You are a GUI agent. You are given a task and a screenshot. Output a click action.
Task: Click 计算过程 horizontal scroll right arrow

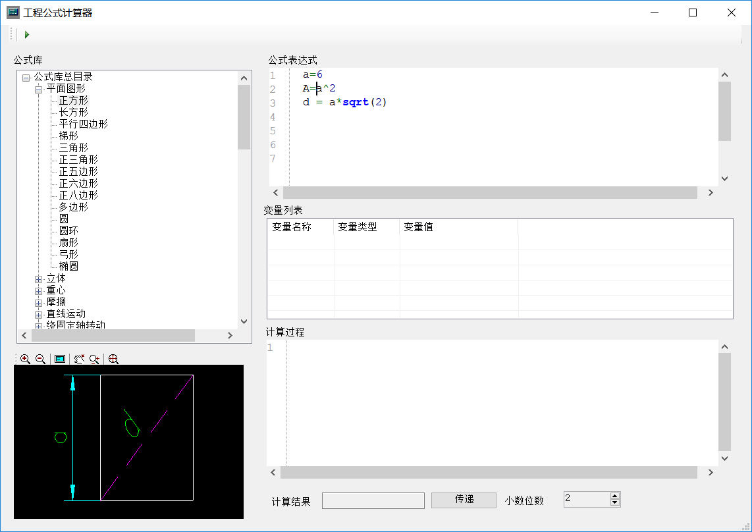711,473
